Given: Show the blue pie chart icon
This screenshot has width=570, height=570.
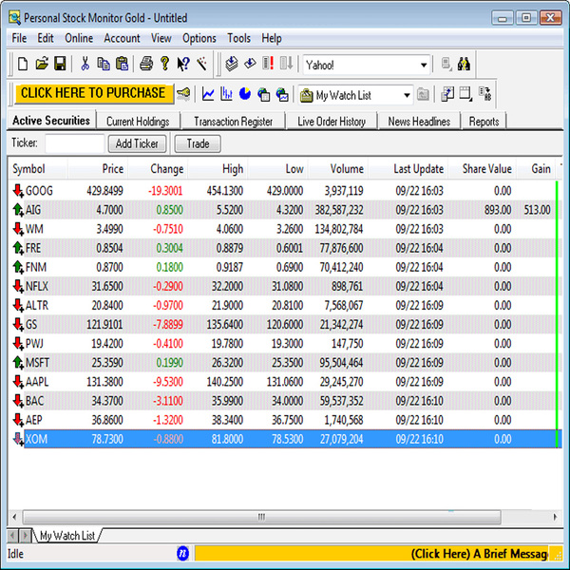Looking at the screenshot, I should click(245, 94).
